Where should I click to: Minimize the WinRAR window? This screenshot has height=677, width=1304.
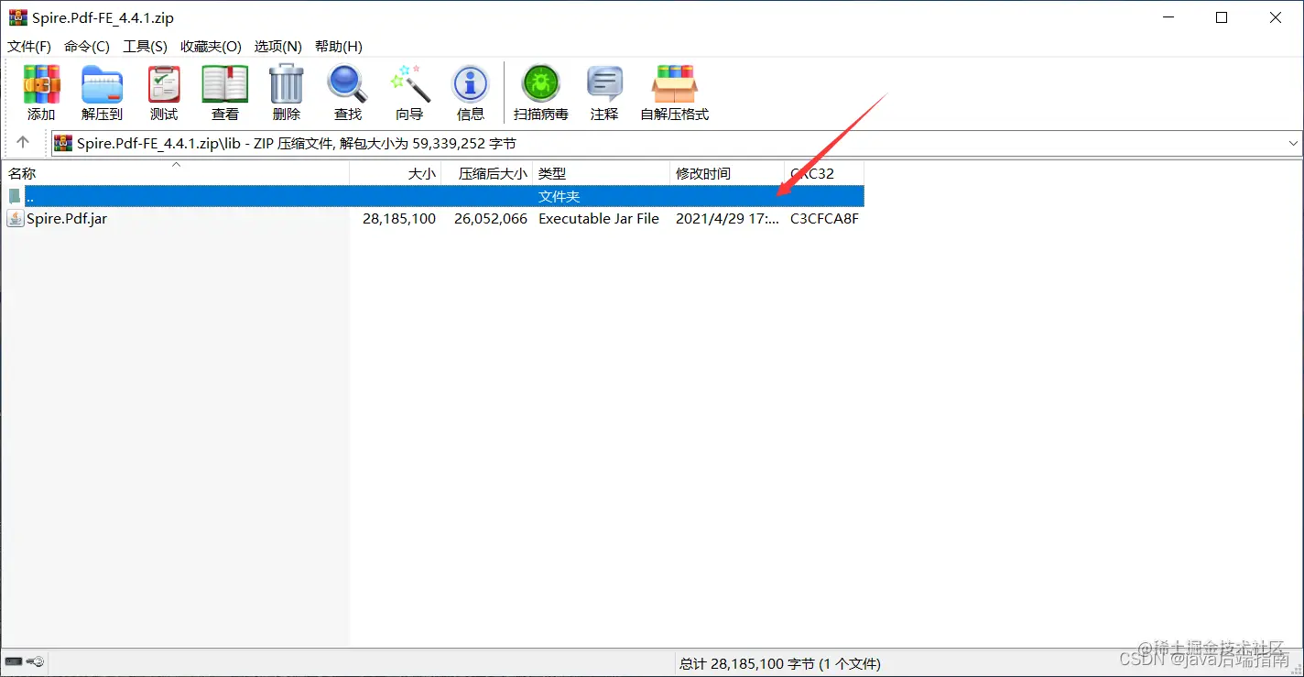[1167, 17]
